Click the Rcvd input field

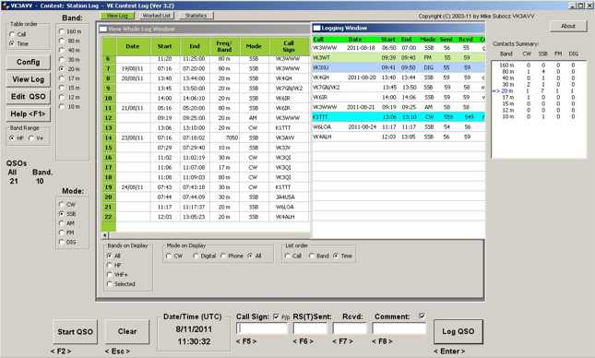[350, 328]
